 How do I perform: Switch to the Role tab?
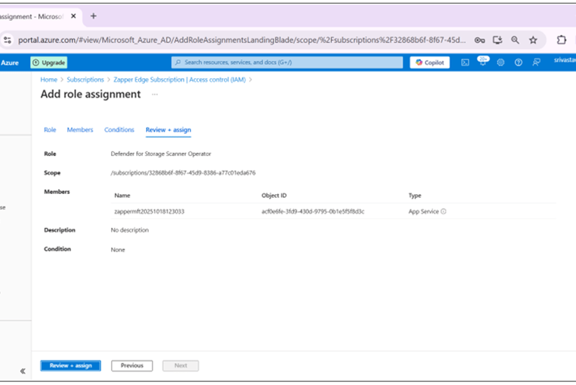pyautogui.click(x=50, y=130)
